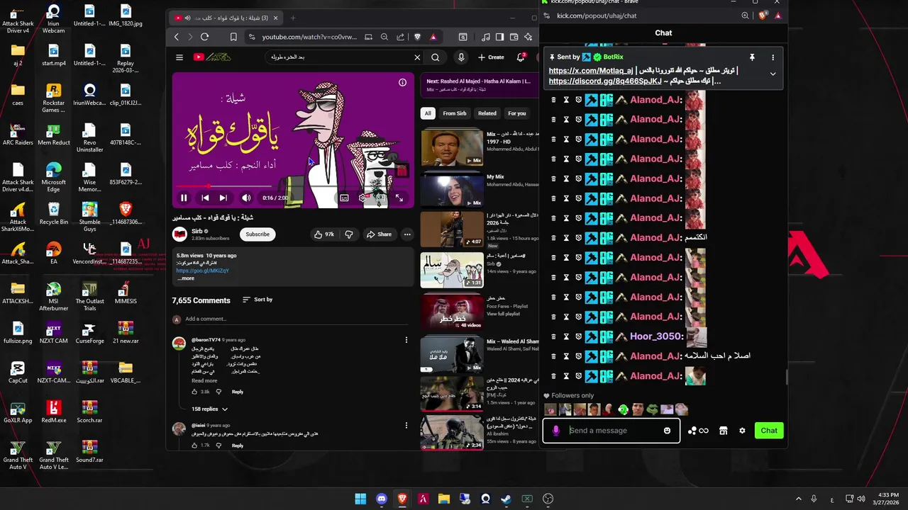Open the comments Sort by menu
Screen dimensions: 908x510
click(x=258, y=300)
